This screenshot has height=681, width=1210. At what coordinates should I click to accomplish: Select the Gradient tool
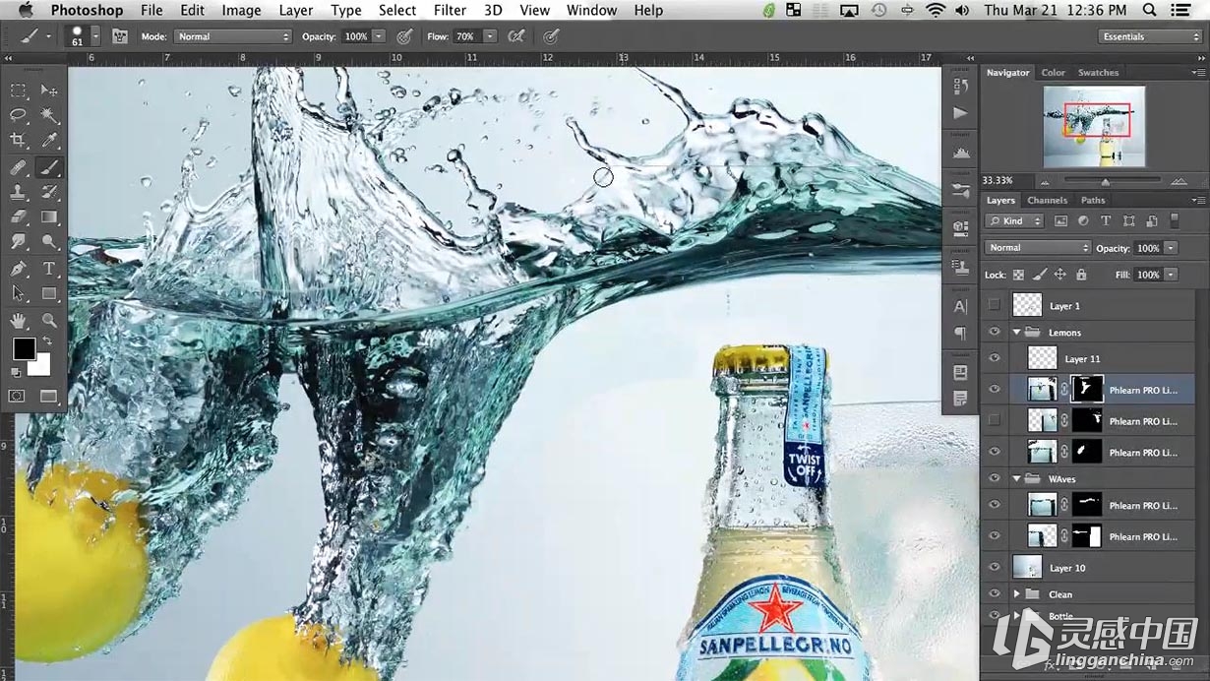[49, 217]
